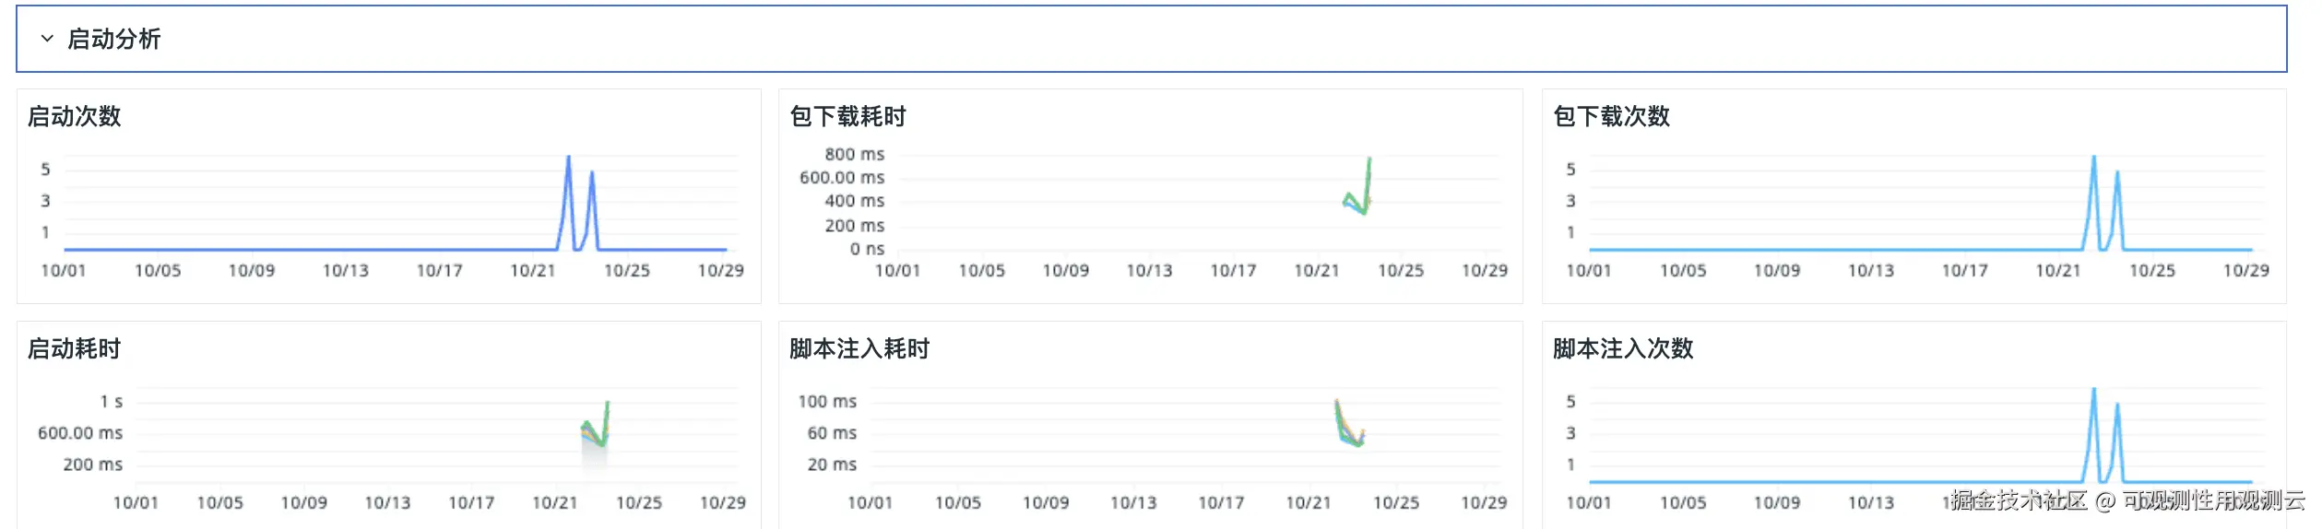Click the 1 s y-axis label in 启动耗时
Image resolution: width=2322 pixels, height=529 pixels.
coord(112,402)
